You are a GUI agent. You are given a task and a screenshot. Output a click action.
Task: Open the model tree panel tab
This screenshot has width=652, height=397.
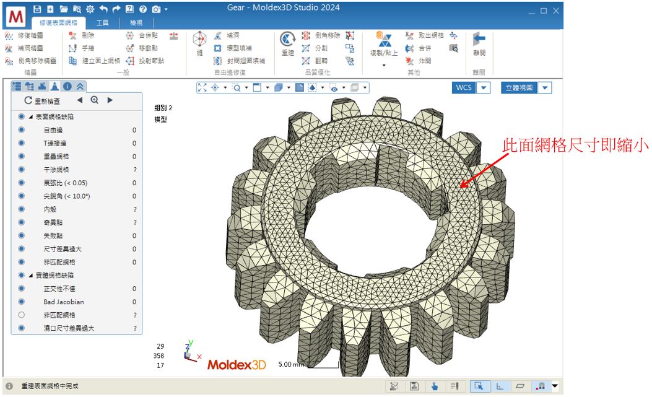(30, 86)
